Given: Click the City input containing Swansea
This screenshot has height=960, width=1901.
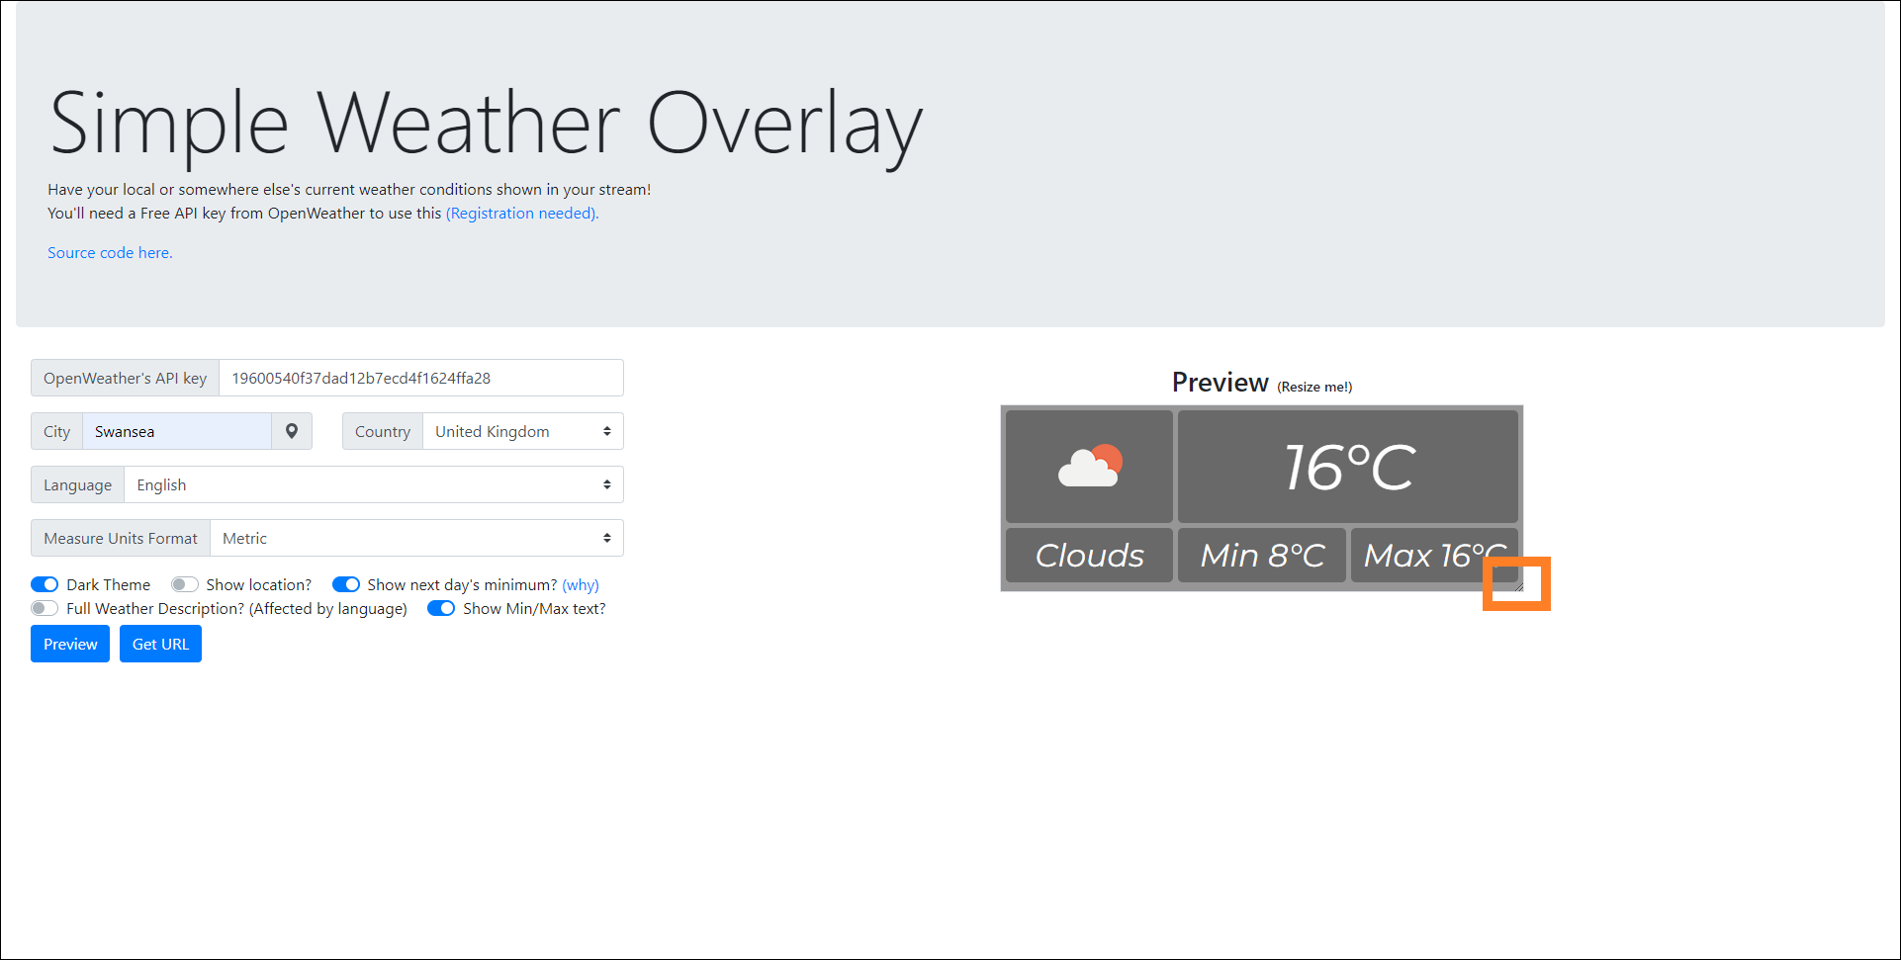Looking at the screenshot, I should click(x=176, y=431).
